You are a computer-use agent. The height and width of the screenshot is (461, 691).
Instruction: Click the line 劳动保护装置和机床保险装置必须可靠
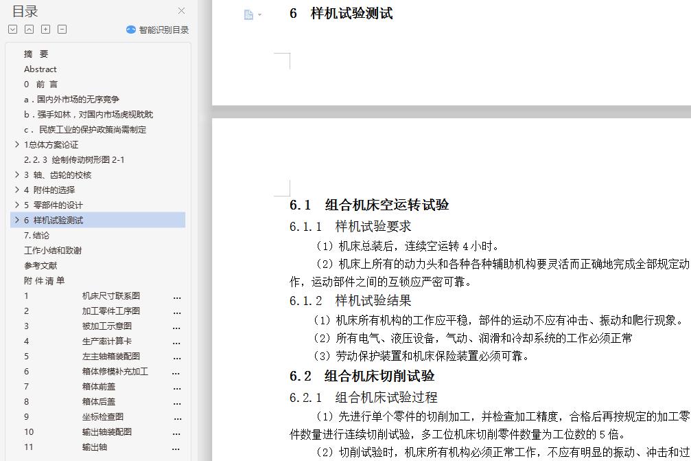click(421, 356)
